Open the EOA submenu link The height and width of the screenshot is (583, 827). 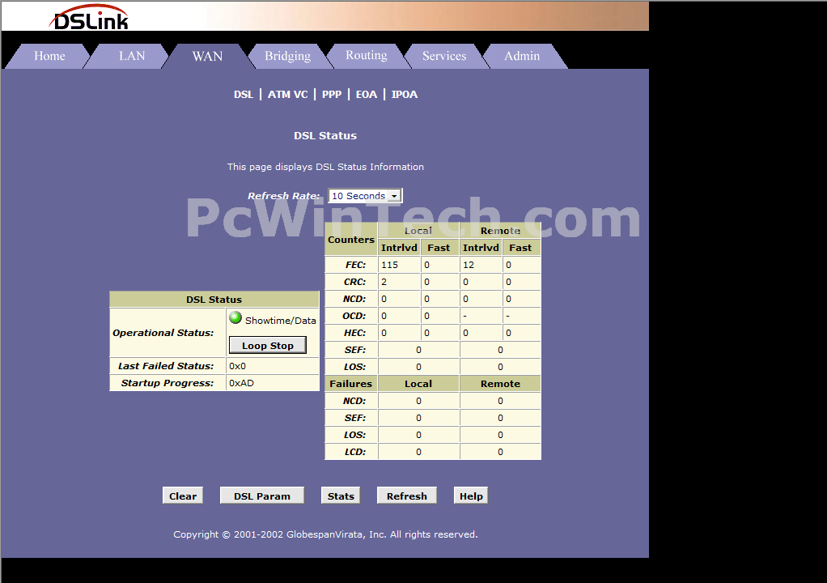point(366,95)
